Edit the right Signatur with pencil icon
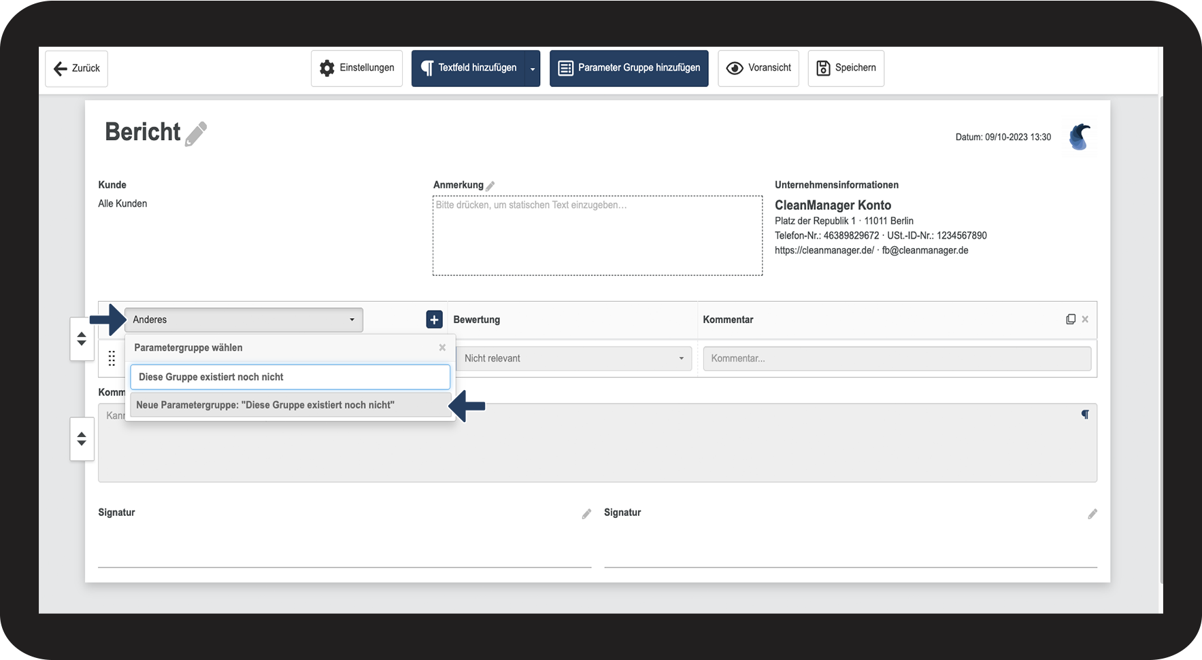Screen dimensions: 1202x660 [x=1092, y=514]
